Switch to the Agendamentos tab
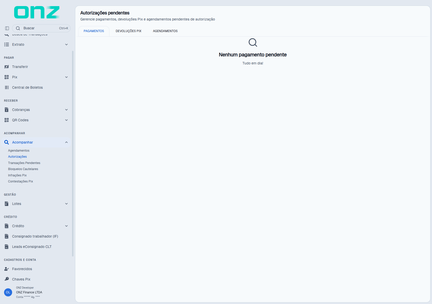432x304 pixels. click(x=165, y=31)
